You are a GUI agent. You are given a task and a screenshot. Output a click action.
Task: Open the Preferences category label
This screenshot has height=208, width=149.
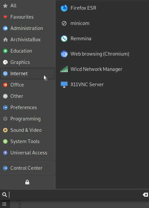[x=24, y=107]
